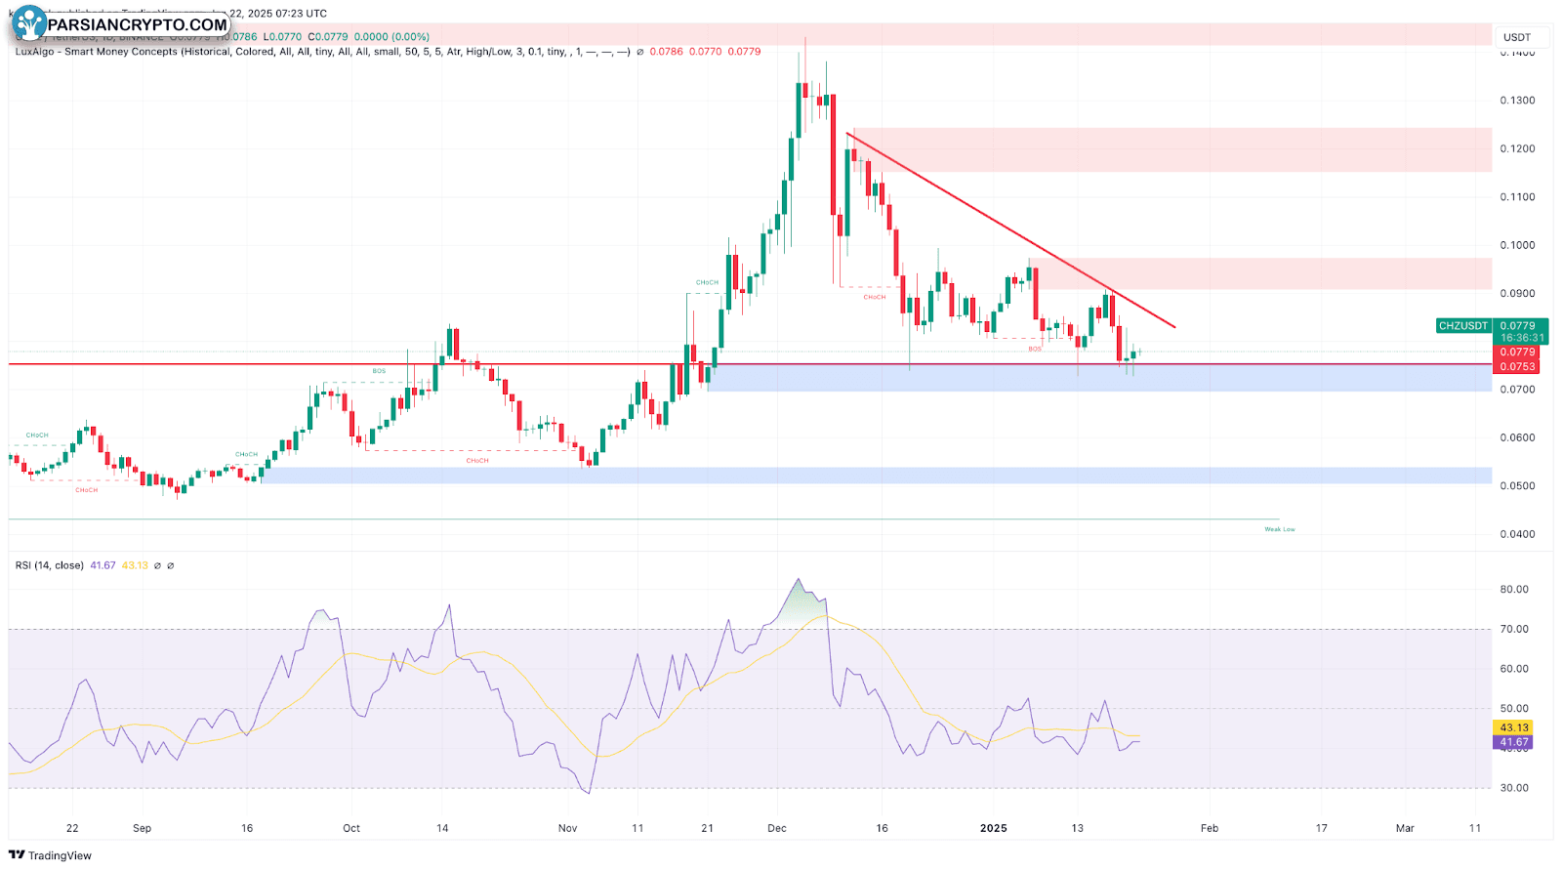Click the Feb label on time axis

pos(1210,828)
